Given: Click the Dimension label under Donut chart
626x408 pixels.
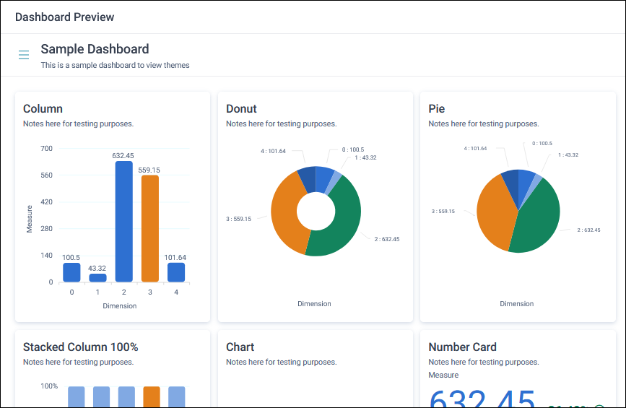Looking at the screenshot, I should [314, 304].
